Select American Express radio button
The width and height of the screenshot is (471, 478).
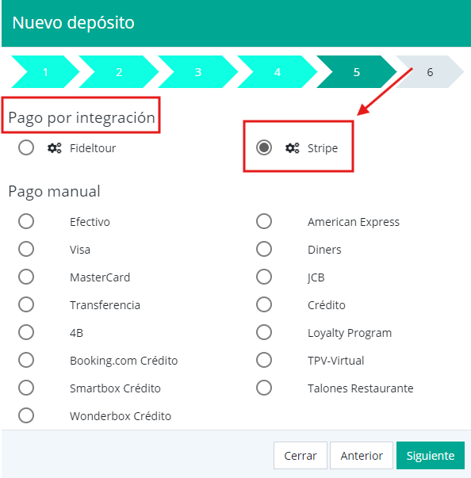(264, 221)
